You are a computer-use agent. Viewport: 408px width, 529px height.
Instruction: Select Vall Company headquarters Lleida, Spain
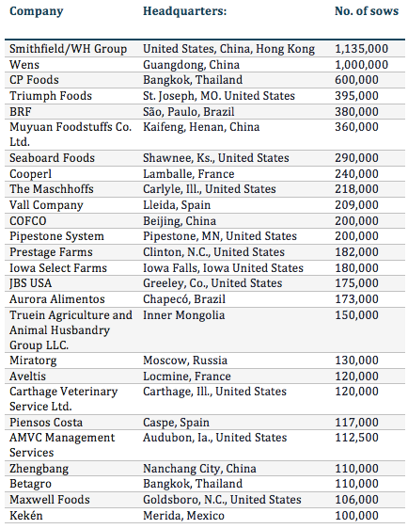177,205
